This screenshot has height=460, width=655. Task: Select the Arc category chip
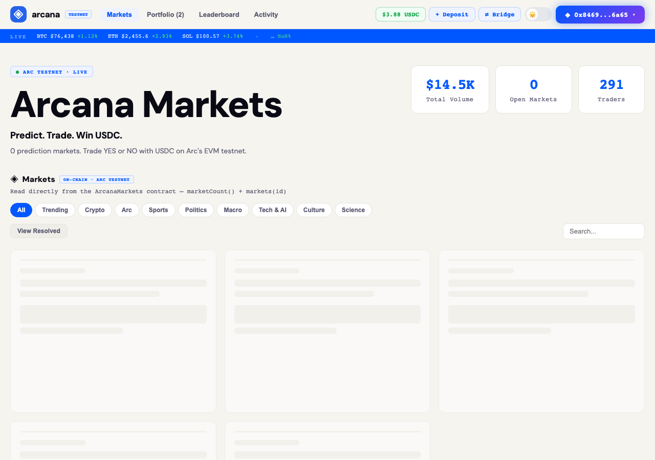tap(127, 210)
